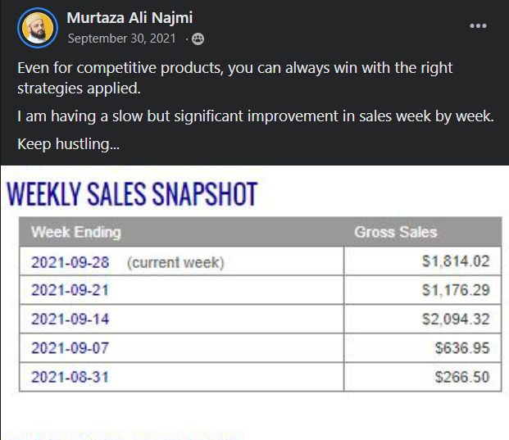Open the 2021-09-14 week ending entry
This screenshot has height=440, width=509.
click(70, 319)
